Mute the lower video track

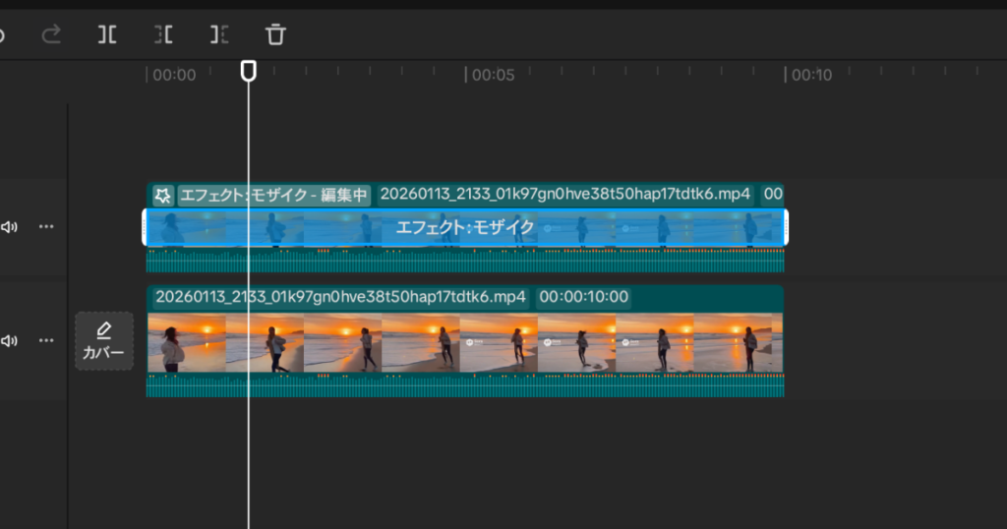pos(9,341)
